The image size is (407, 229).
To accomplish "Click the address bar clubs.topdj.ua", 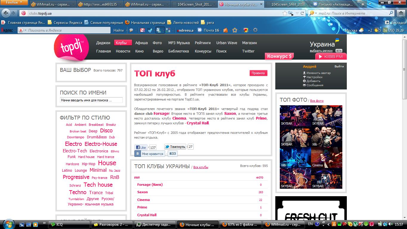I will 150,13.
